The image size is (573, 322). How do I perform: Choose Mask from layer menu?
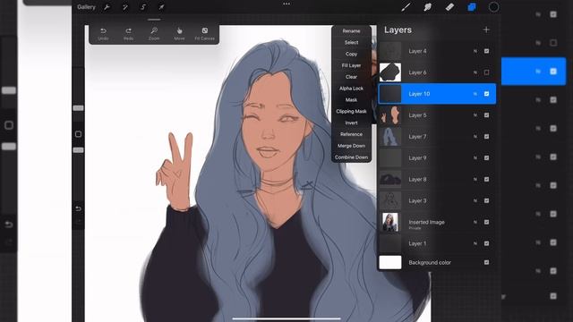coord(351,99)
